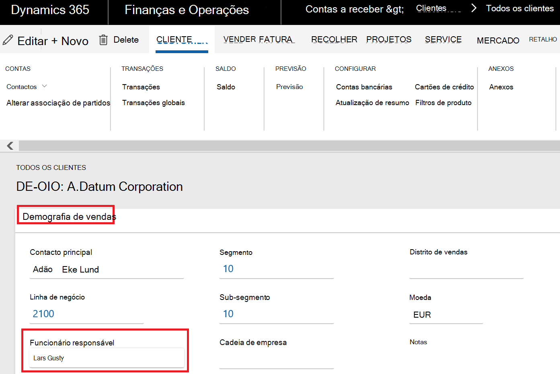Switch to the VENDER FATURA tab
Screen dimensions: 560x374
258,39
